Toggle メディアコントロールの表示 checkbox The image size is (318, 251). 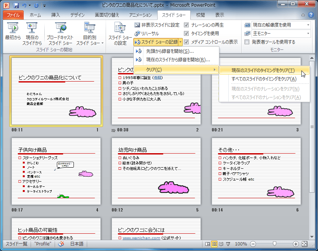(186, 42)
